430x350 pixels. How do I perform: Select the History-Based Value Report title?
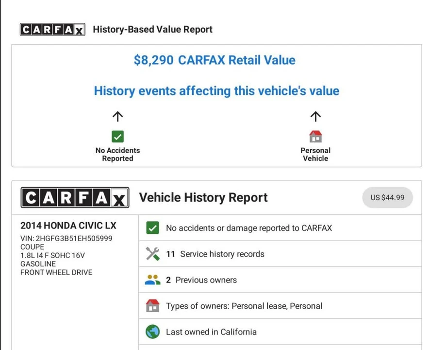coord(152,29)
